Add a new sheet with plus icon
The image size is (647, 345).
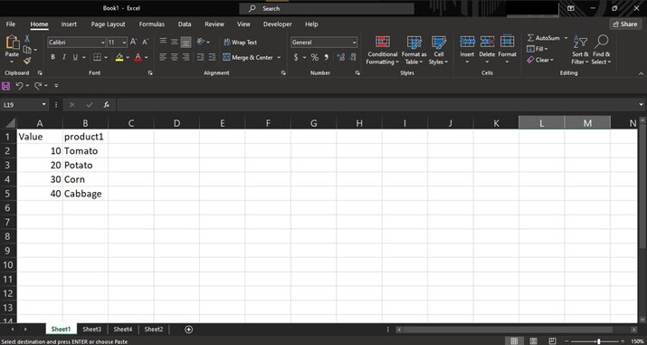point(188,330)
